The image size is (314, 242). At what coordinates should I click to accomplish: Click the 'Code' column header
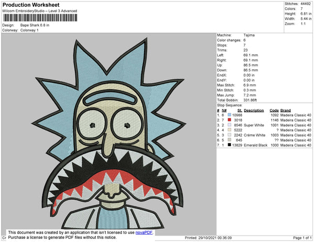274,111
